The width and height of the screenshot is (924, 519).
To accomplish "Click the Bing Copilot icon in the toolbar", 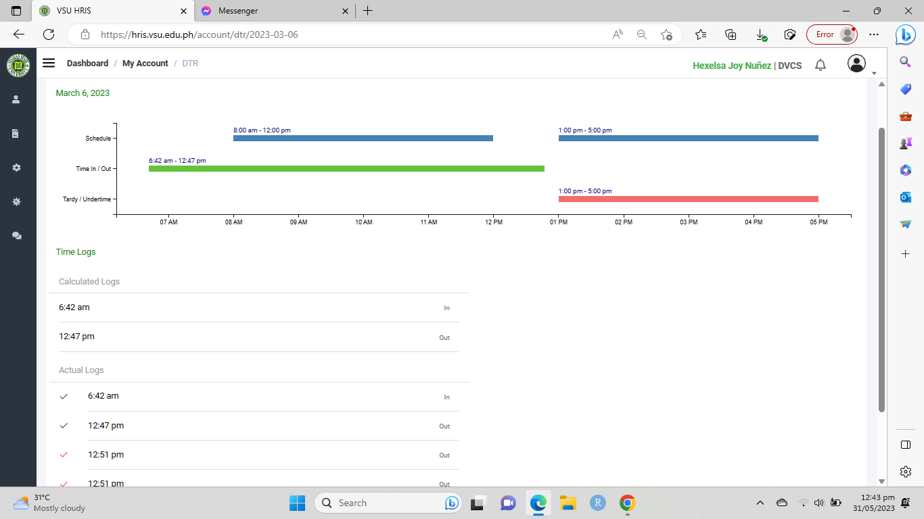I will click(905, 34).
